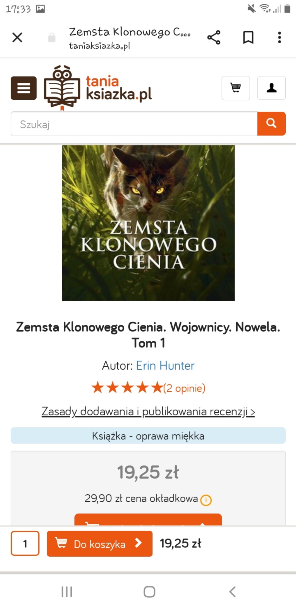The image size is (296, 608).
Task: Open the browser three-dot overflow menu
Action: click(x=279, y=37)
